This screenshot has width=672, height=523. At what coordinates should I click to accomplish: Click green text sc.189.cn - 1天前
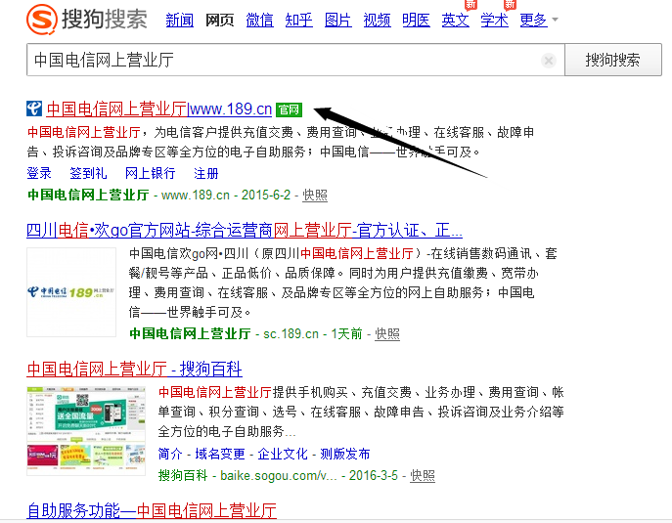(313, 333)
